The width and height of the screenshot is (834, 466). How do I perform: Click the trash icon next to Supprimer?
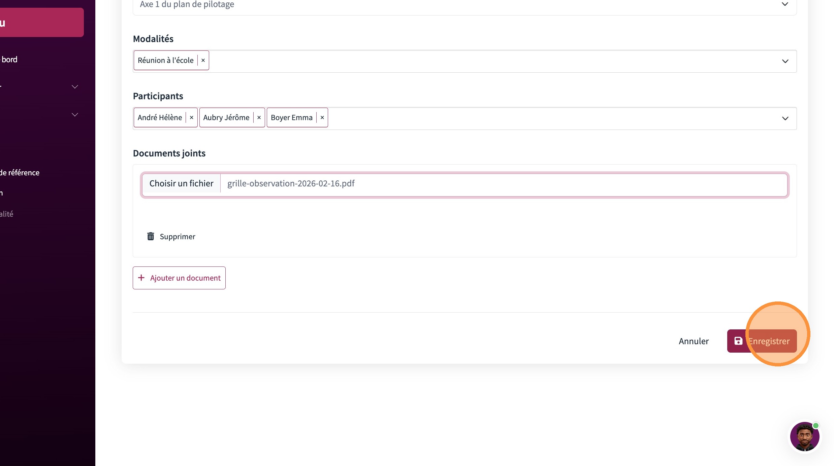[151, 237]
